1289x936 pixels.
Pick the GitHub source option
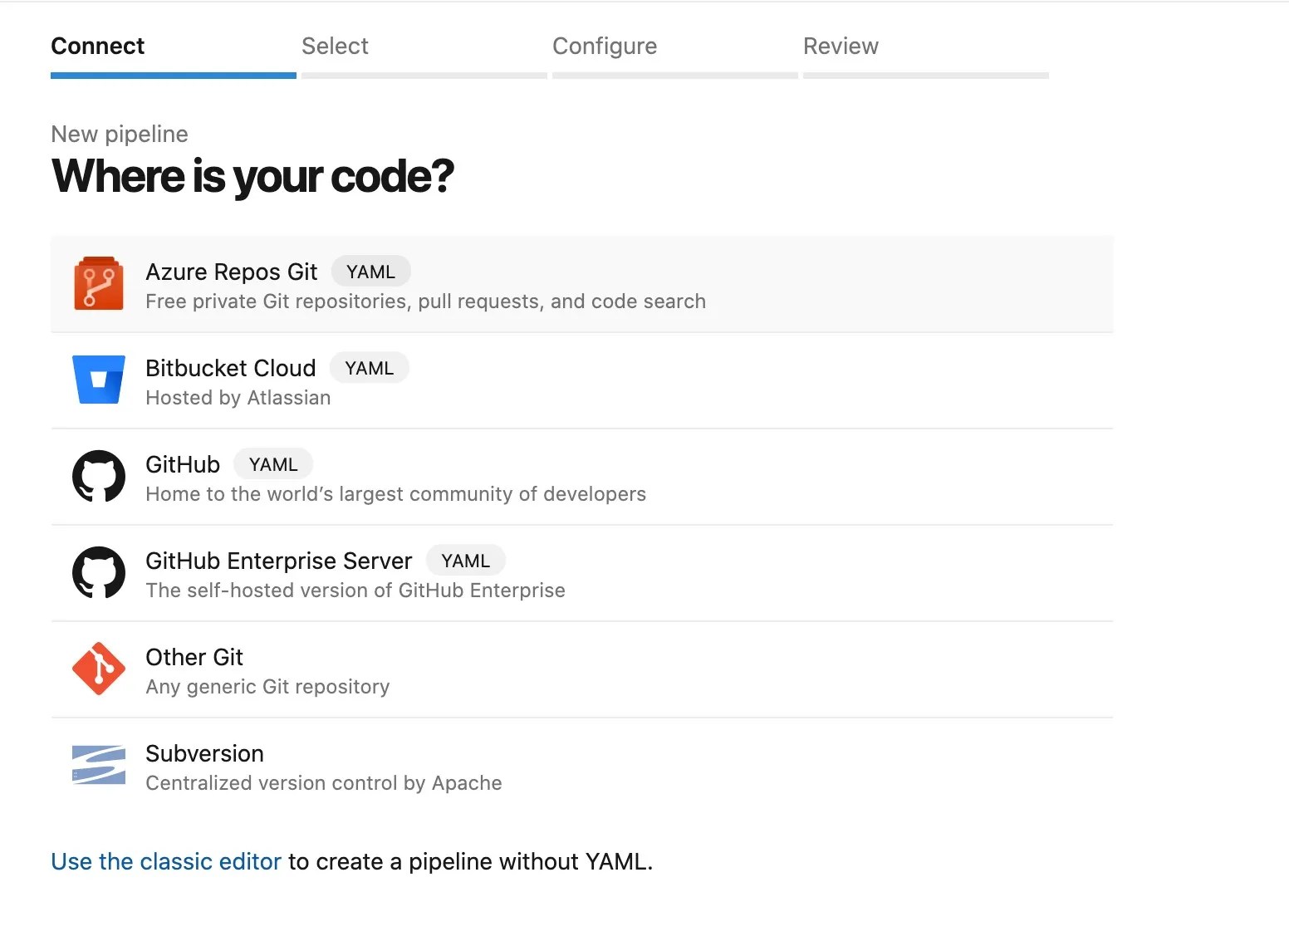coord(183,465)
